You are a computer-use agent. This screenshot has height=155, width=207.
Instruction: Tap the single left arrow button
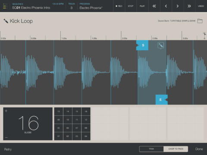166,6
